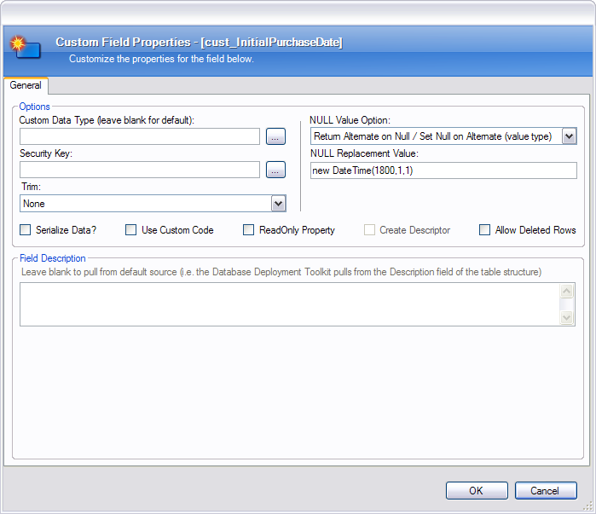
Task: Check the ReadOnly Property option
Action: point(249,230)
